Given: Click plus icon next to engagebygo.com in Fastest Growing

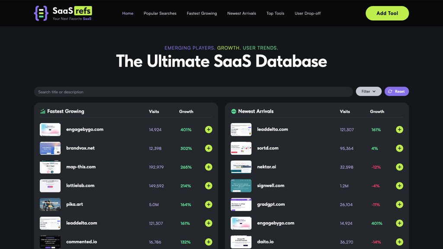Looking at the screenshot, I should point(209,130).
